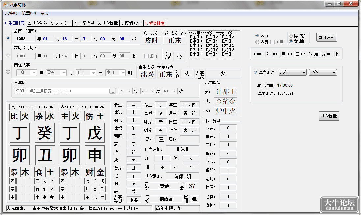Click the 公历 year field showing 1988
This screenshot has width=361, height=215.
25,39
